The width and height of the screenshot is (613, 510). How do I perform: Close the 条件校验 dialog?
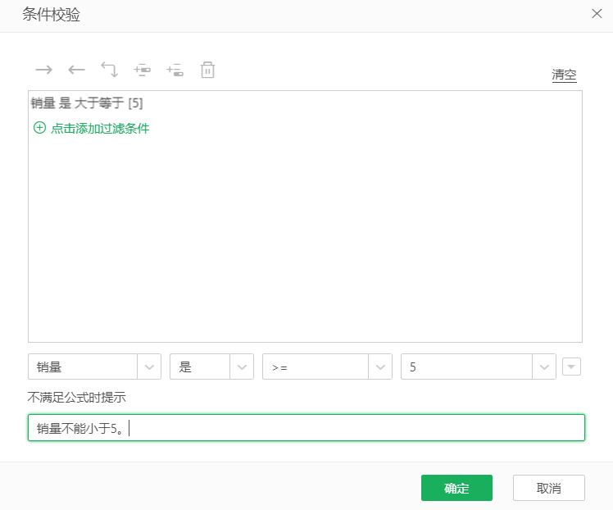click(597, 14)
